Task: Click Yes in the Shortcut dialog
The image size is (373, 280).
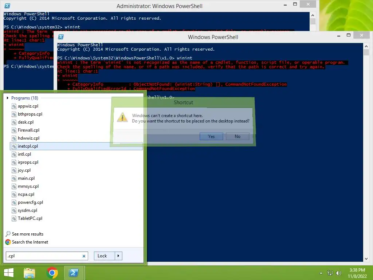Action: click(x=211, y=136)
